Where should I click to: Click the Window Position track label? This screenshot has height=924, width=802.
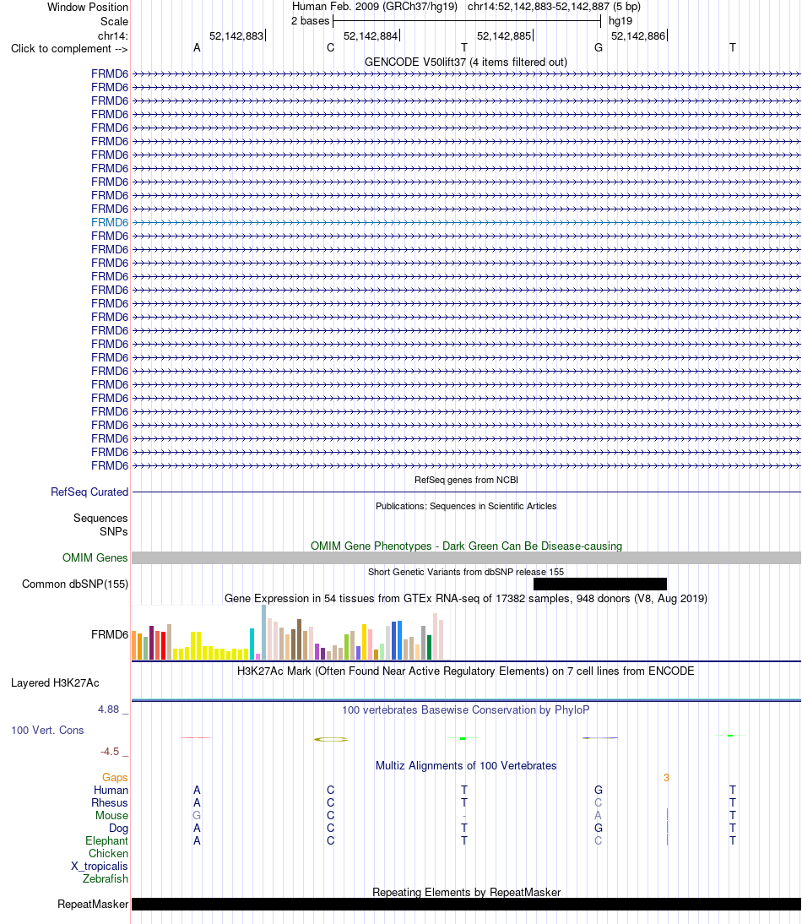coord(87,7)
